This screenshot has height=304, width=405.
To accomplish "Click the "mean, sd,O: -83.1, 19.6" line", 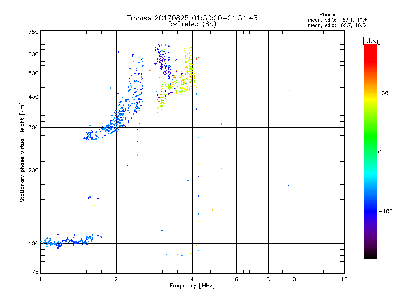I will [x=337, y=20].
